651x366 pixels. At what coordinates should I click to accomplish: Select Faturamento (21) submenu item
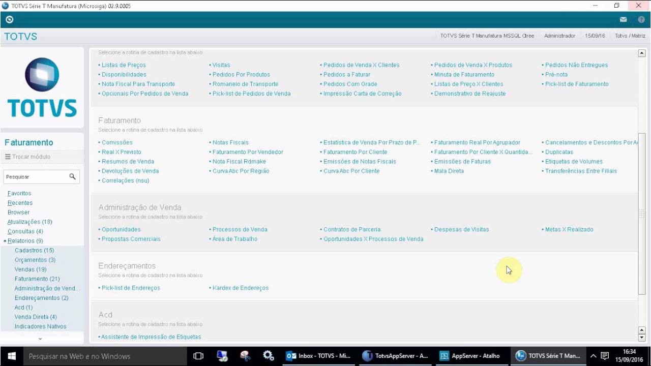[37, 279]
